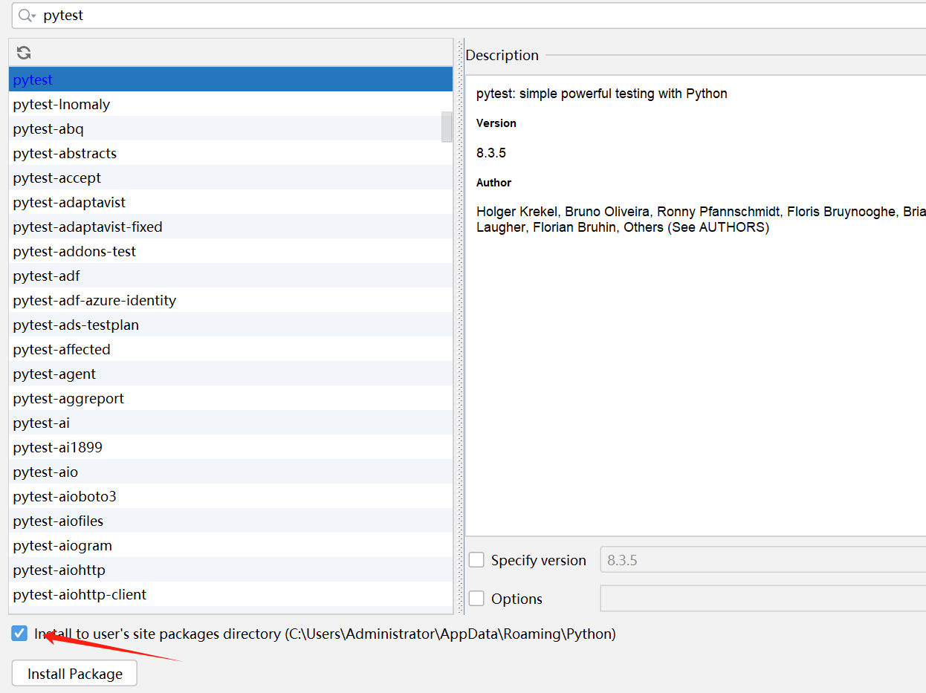The image size is (926, 693).
Task: Click the Description panel title
Action: pyautogui.click(x=502, y=55)
